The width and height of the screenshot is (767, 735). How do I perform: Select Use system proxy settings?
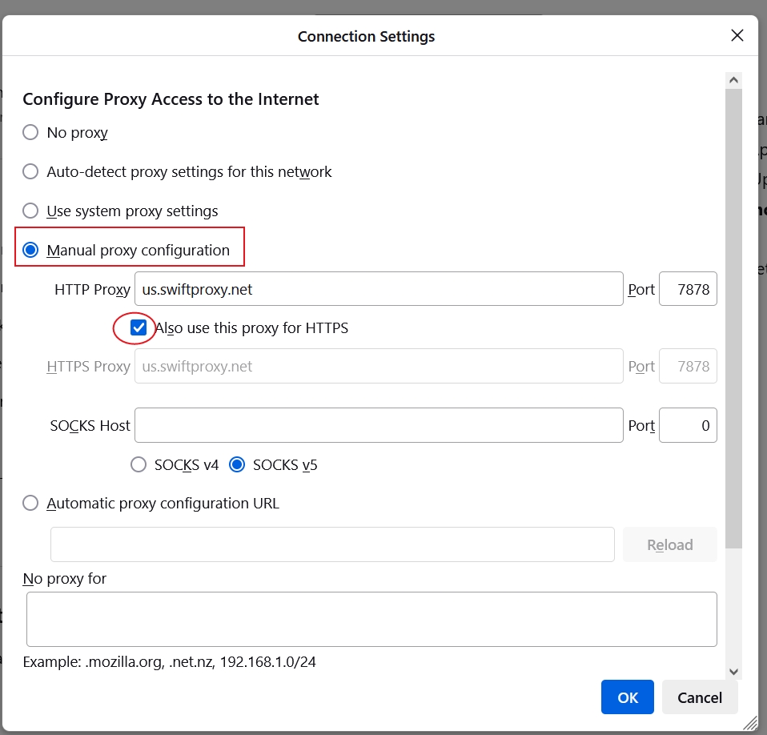[x=30, y=211]
